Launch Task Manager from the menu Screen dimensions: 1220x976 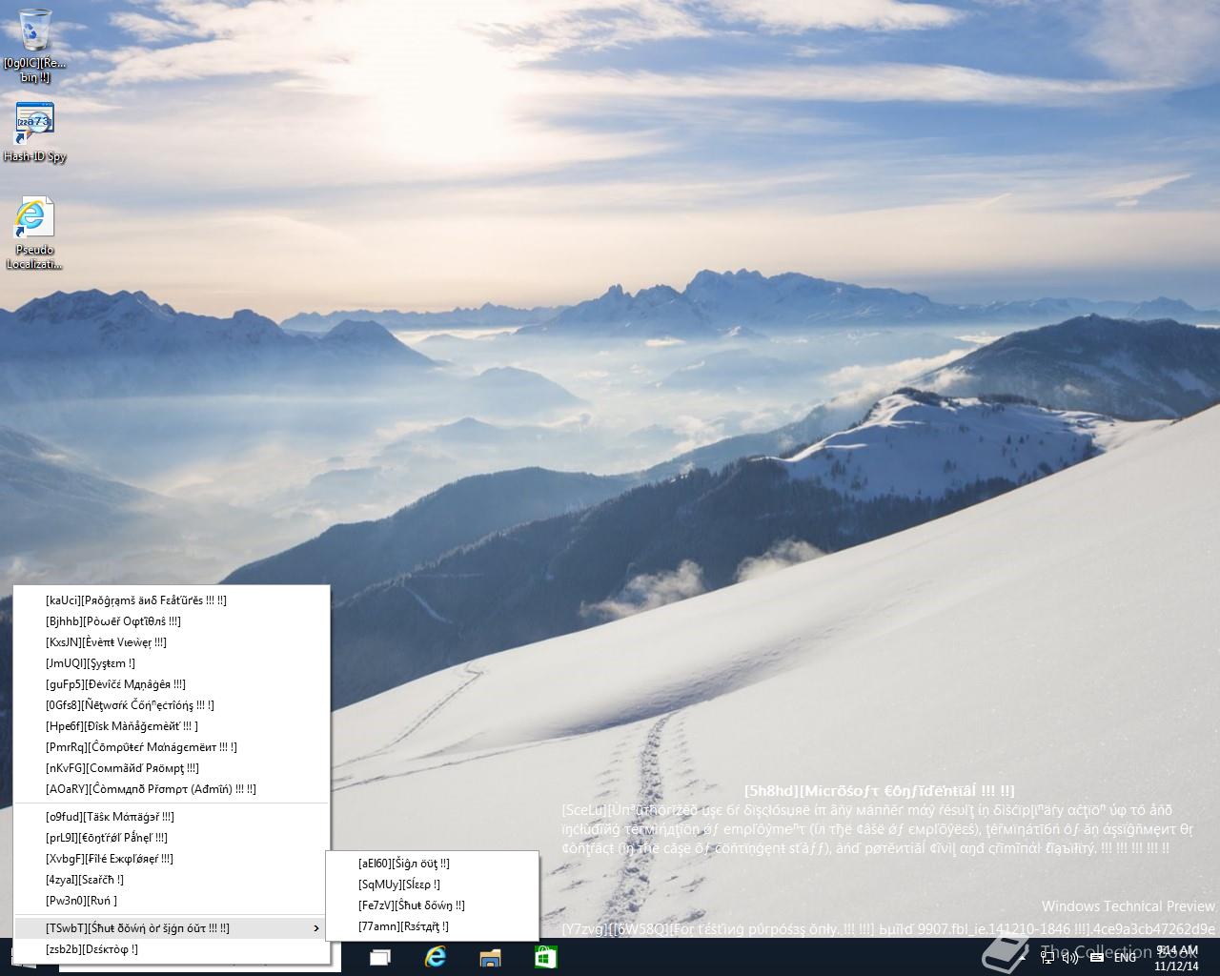(172, 817)
